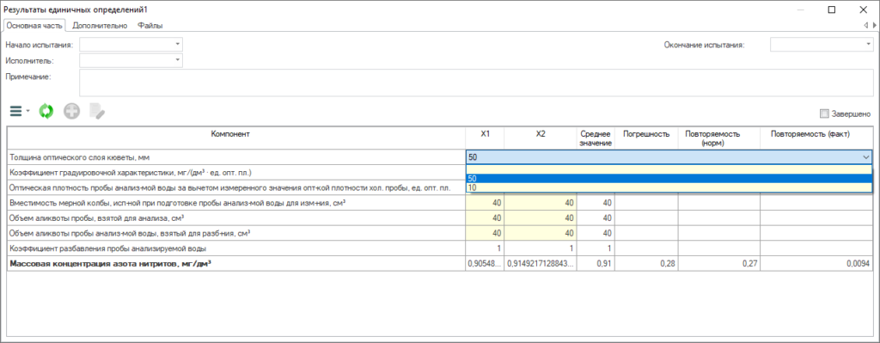Viewport: 880px width, 343px height.
Task: Click the green refresh icon
Action: point(46,112)
